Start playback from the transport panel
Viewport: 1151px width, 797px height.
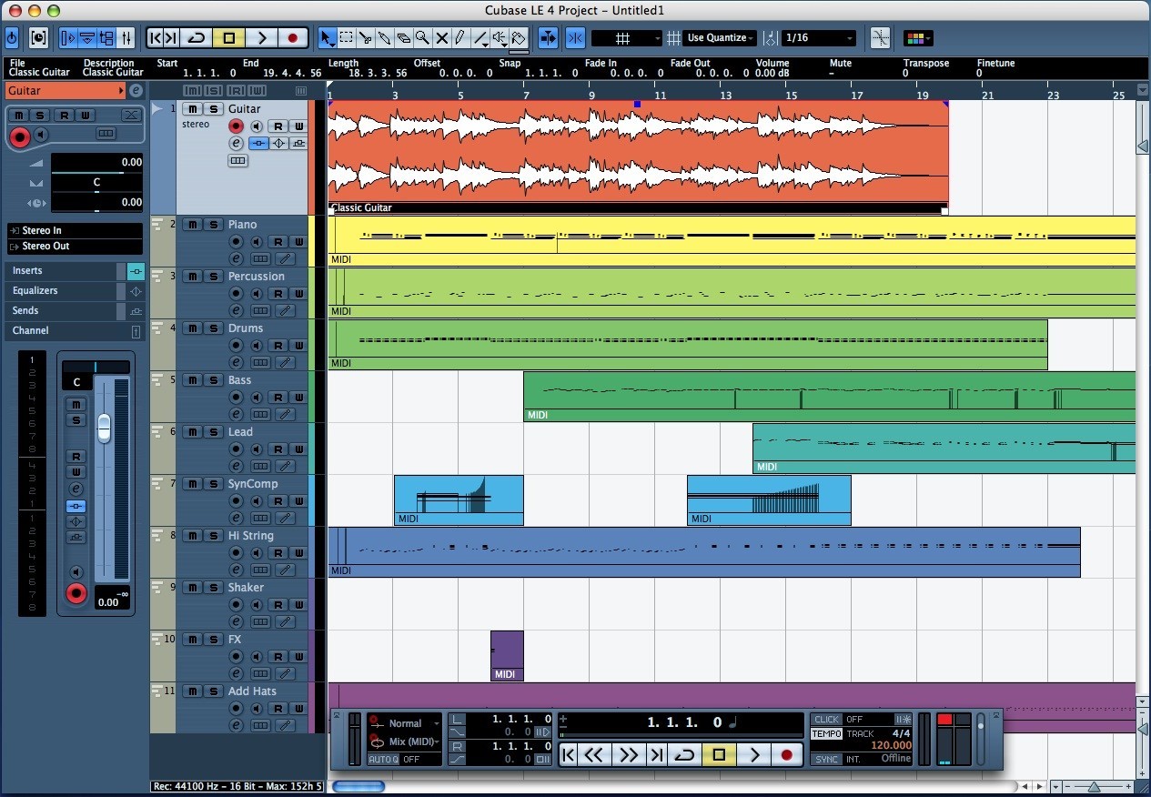[754, 755]
